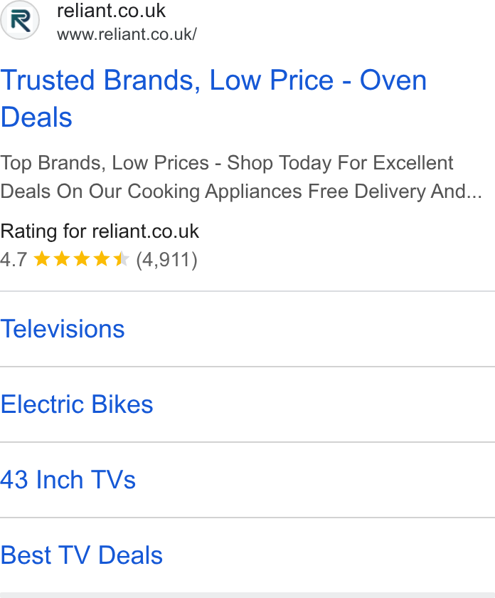Click the gray strip below Best TV Deals

(x=247, y=595)
